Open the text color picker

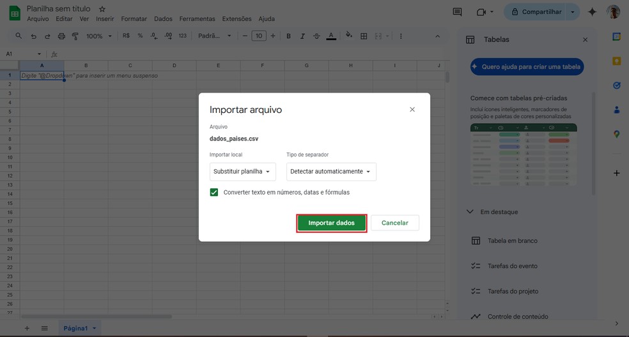click(x=331, y=36)
